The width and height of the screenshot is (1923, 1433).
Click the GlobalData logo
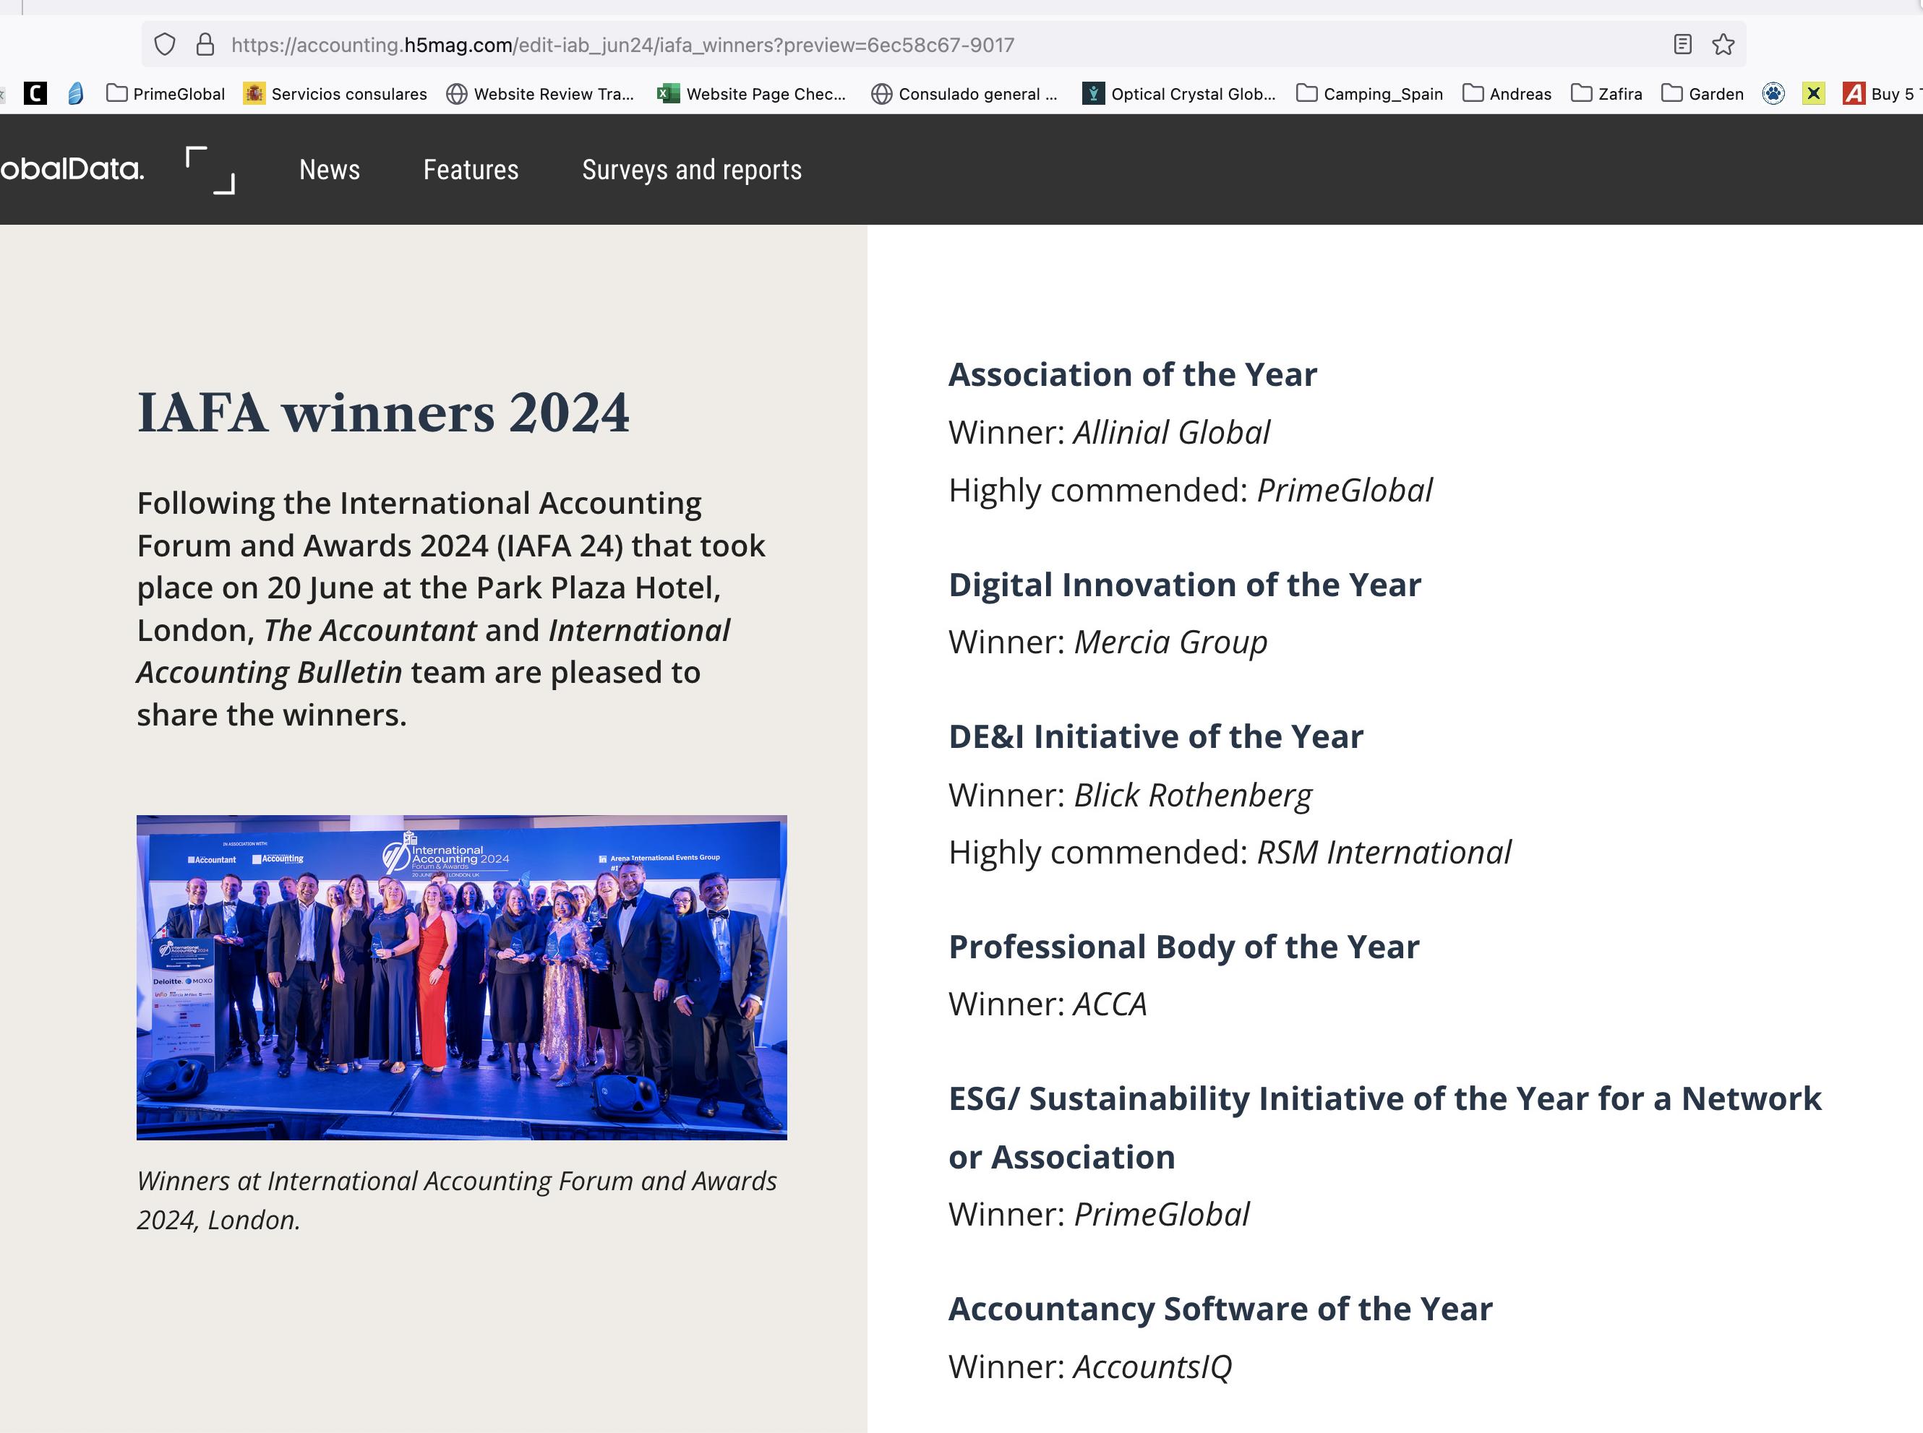[72, 169]
